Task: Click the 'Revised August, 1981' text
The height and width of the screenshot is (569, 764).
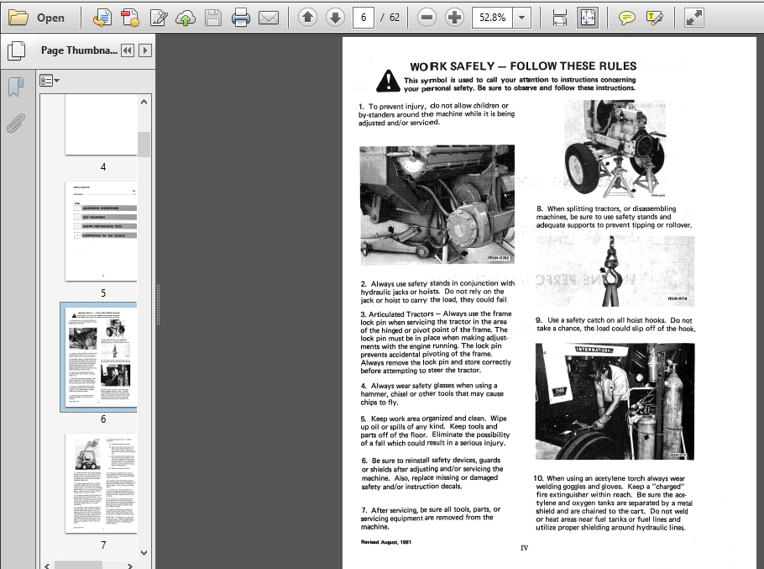Action: 386,542
